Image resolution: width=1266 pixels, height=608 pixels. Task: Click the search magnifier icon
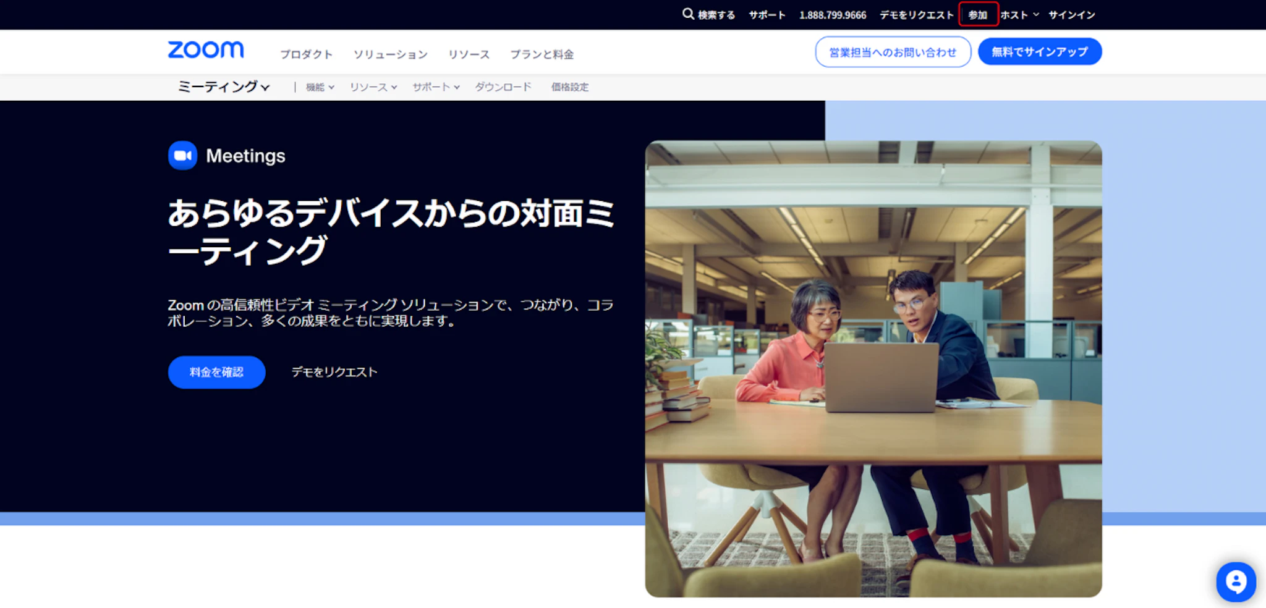click(687, 14)
